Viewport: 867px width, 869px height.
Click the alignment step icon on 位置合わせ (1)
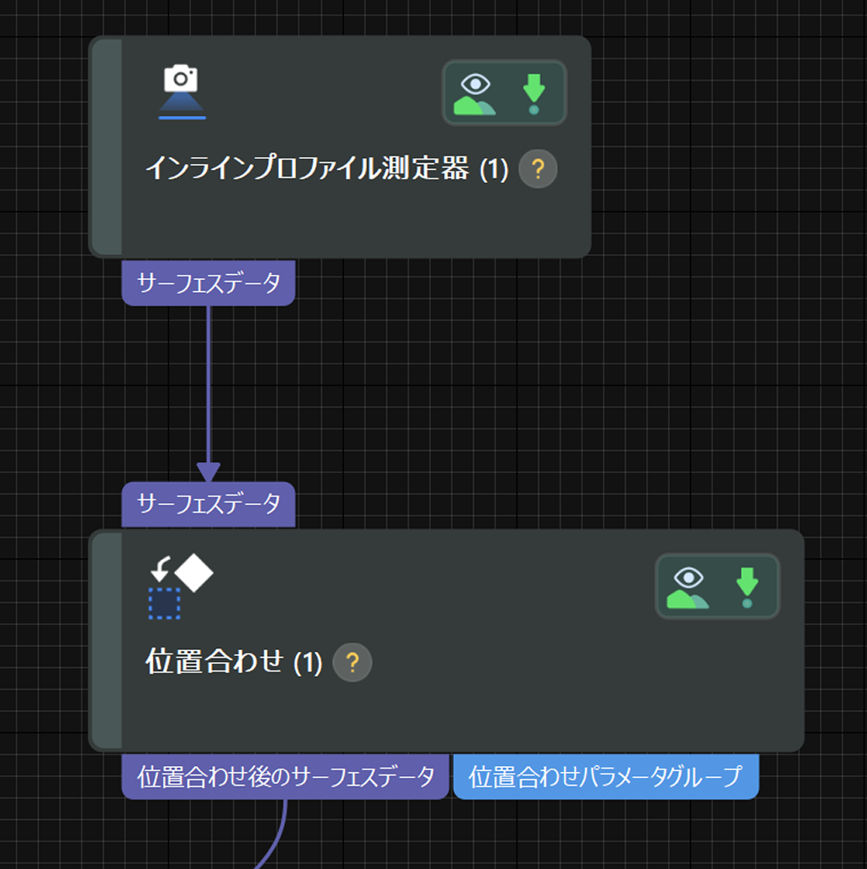tap(180, 586)
